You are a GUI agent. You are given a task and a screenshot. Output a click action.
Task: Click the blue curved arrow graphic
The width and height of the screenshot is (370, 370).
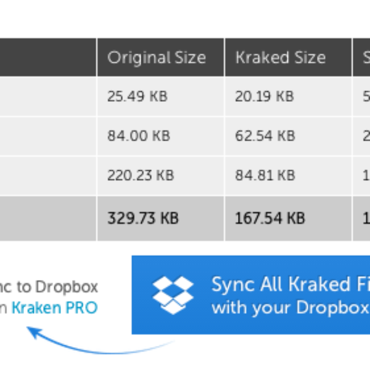[101, 340]
